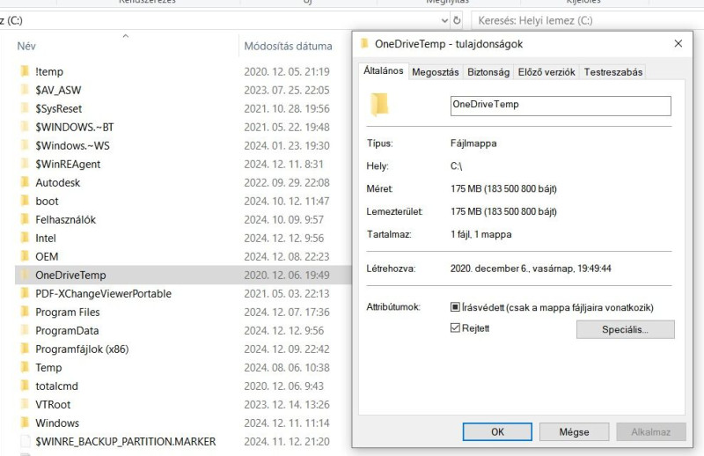Close the OneDriveTemp properties dialog

tap(678, 44)
